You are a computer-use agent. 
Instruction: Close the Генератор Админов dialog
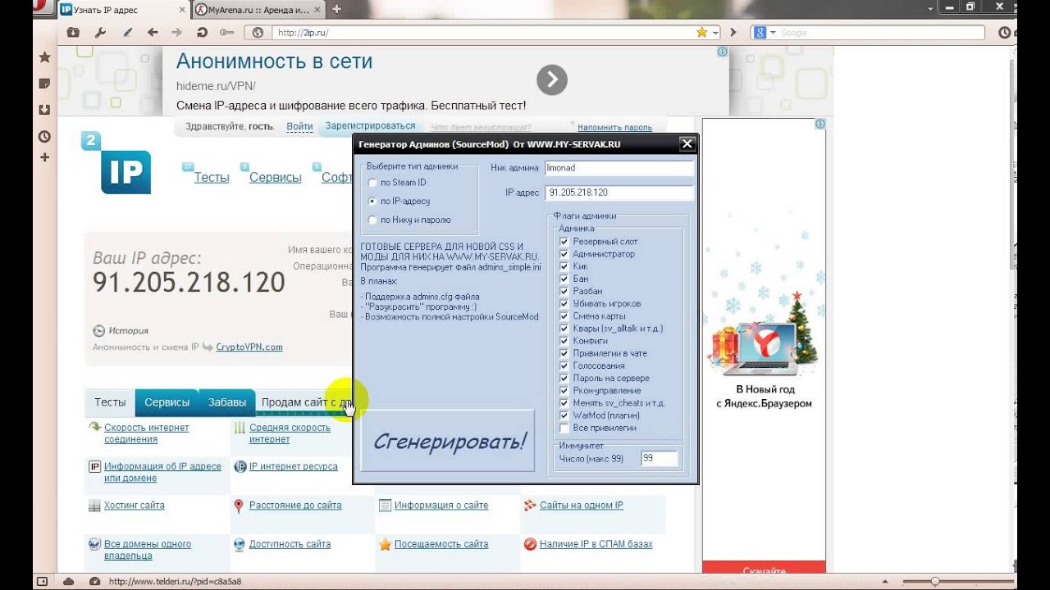point(687,144)
